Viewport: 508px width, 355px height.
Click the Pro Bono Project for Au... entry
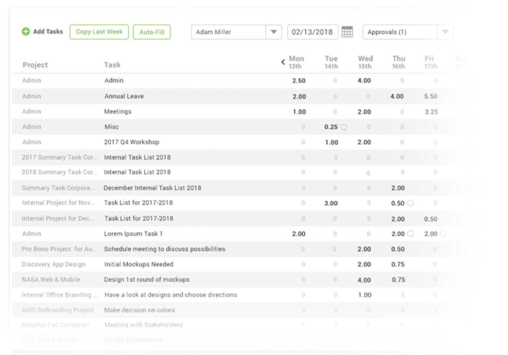(60, 249)
